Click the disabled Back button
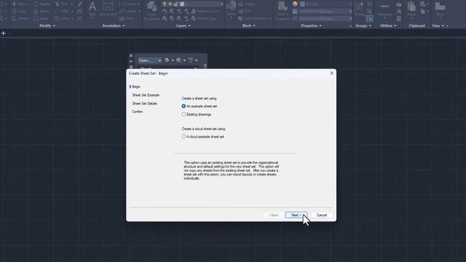The width and height of the screenshot is (466, 262). [274, 215]
